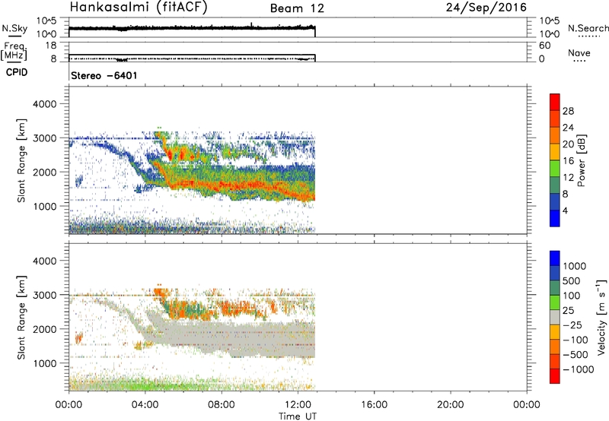Viewport: 609px width, 421px height.
Task: Pick the top blue segment of Velocity colorbar
Action: [555, 258]
